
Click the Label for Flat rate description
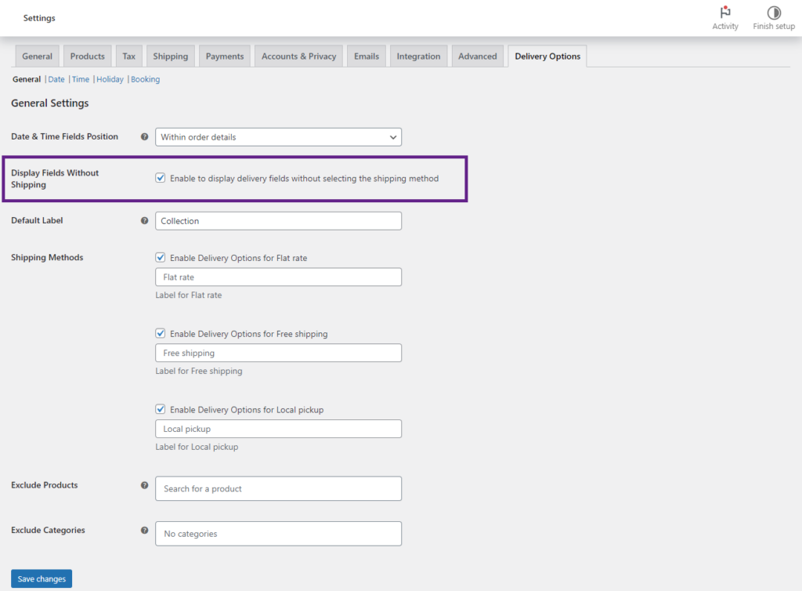click(x=188, y=295)
